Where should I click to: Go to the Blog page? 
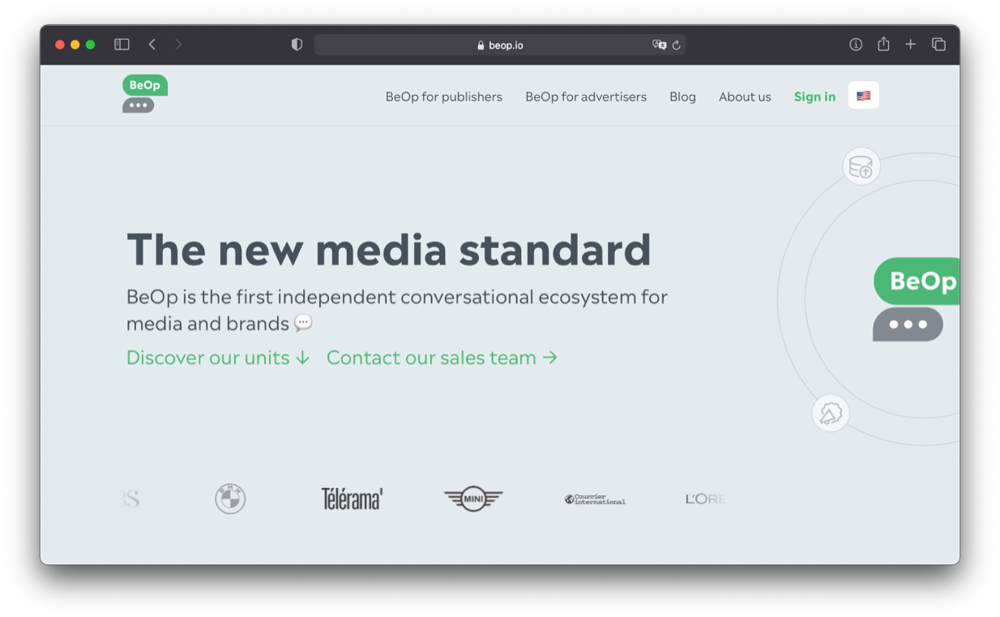[x=682, y=96]
